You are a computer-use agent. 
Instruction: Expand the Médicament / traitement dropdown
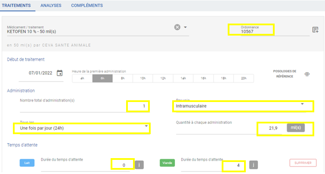pyautogui.click(x=185, y=27)
